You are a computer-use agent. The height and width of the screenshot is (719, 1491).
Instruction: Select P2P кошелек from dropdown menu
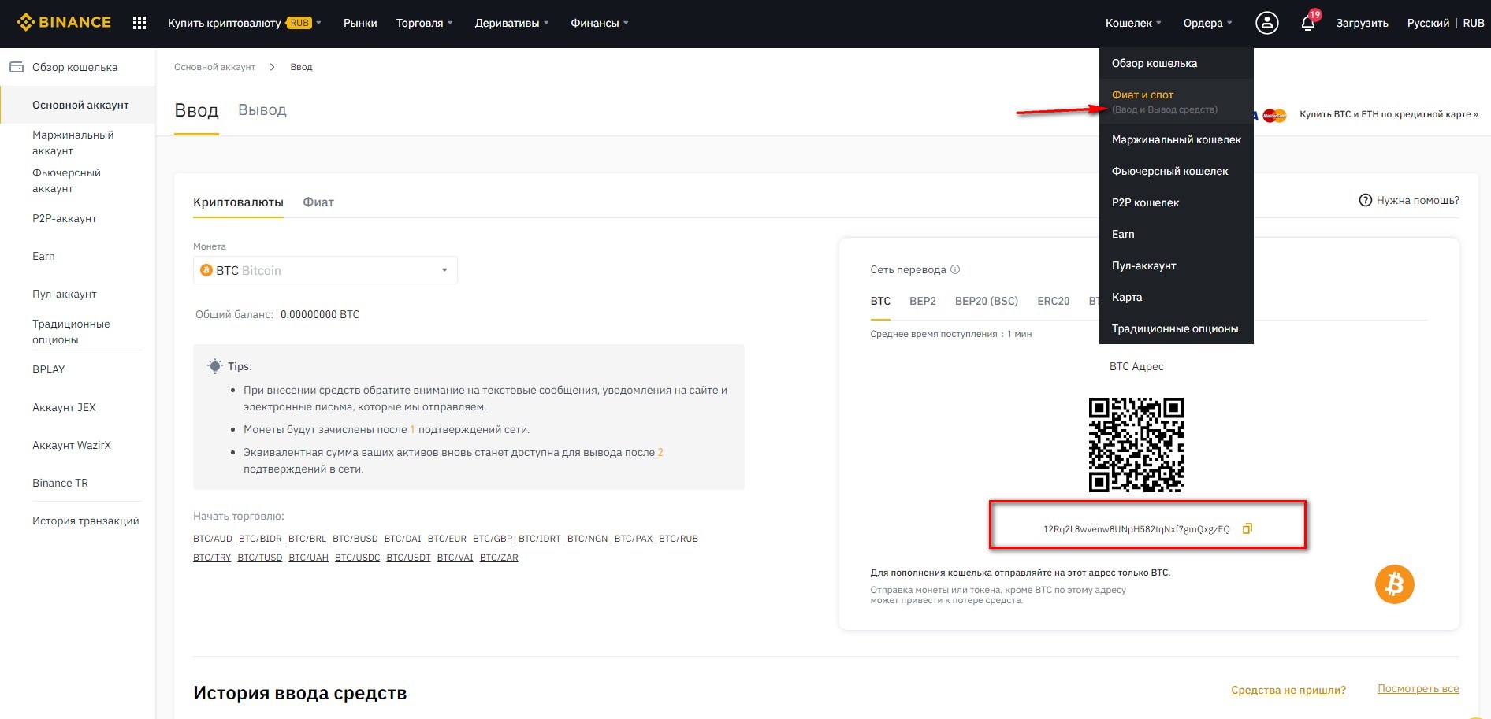coord(1145,202)
